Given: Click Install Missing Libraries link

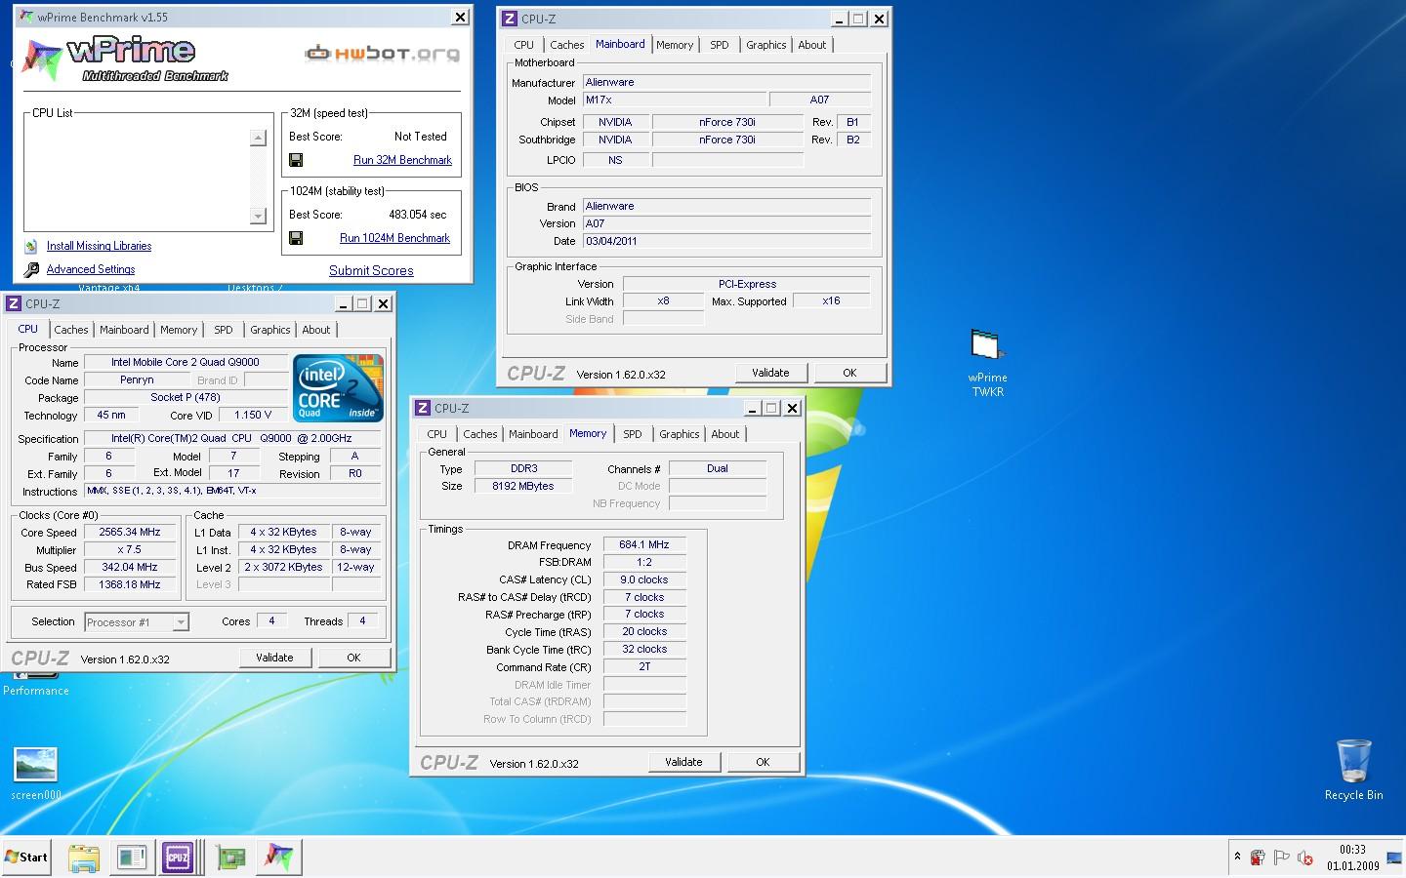Looking at the screenshot, I should (99, 246).
